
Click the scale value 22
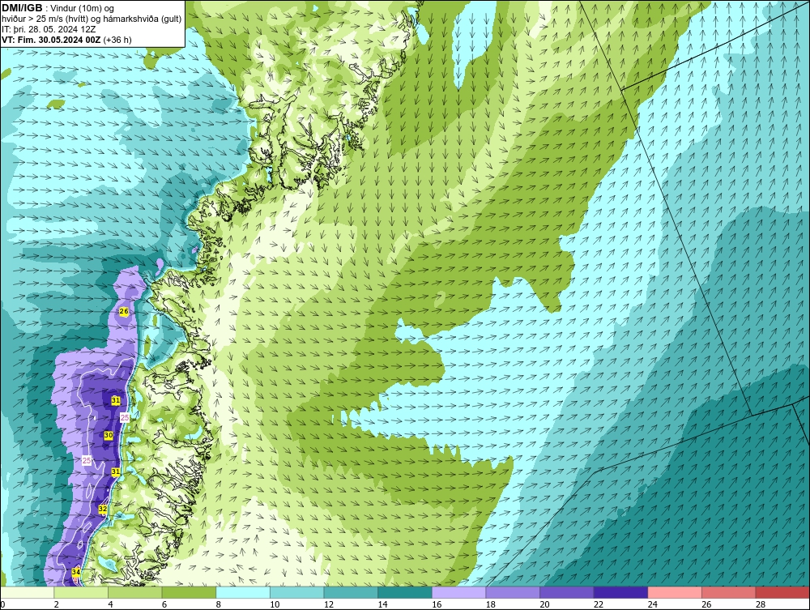(599, 604)
